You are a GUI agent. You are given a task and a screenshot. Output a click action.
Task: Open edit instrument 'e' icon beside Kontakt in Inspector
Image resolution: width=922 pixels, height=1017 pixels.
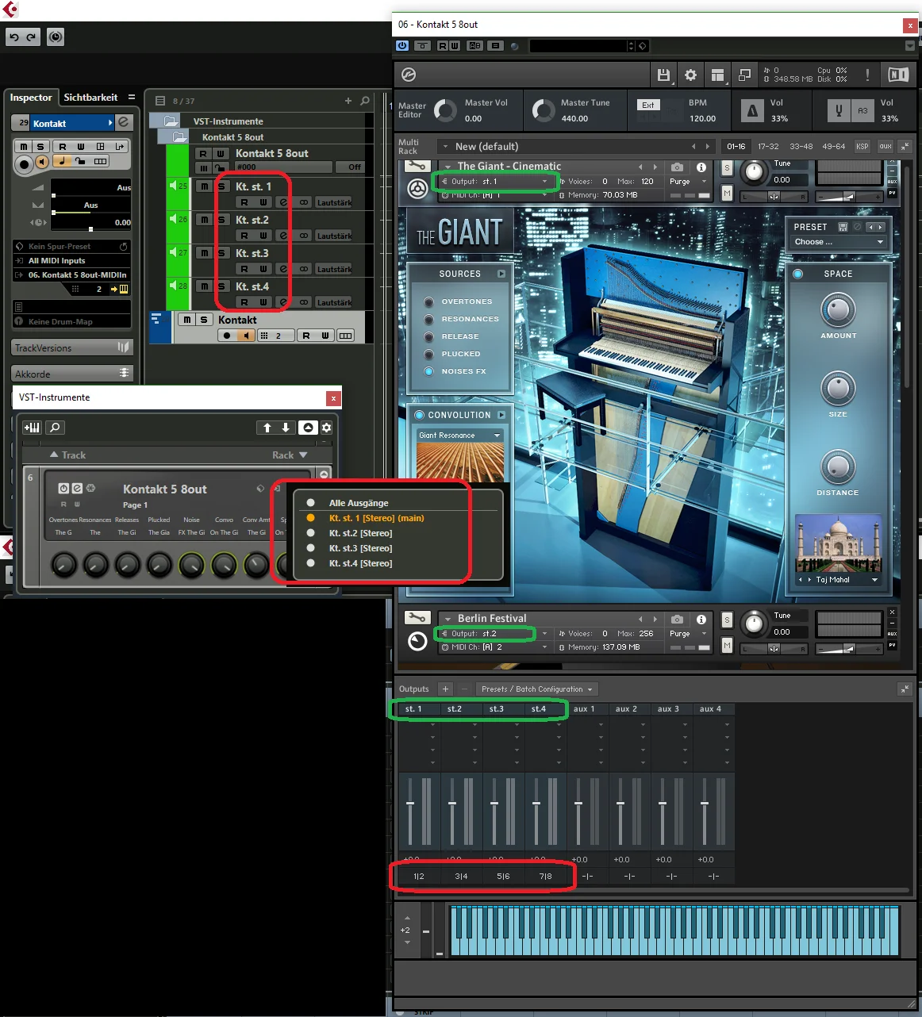[x=123, y=122]
